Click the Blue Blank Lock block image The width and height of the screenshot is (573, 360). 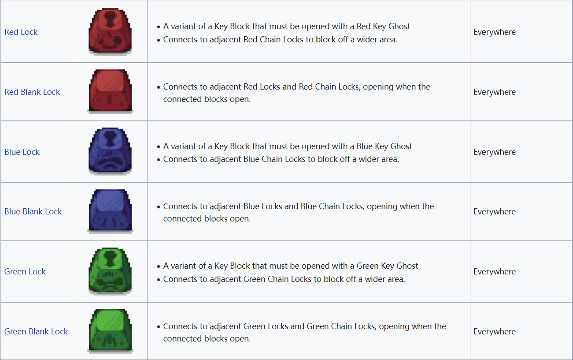pos(110,211)
